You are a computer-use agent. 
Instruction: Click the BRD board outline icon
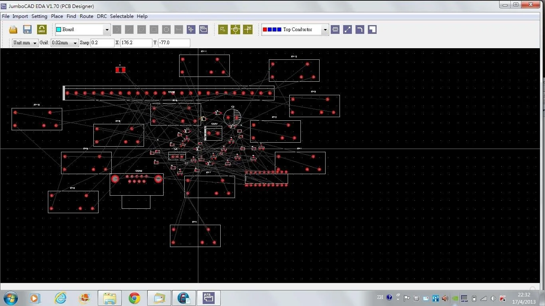click(203, 29)
